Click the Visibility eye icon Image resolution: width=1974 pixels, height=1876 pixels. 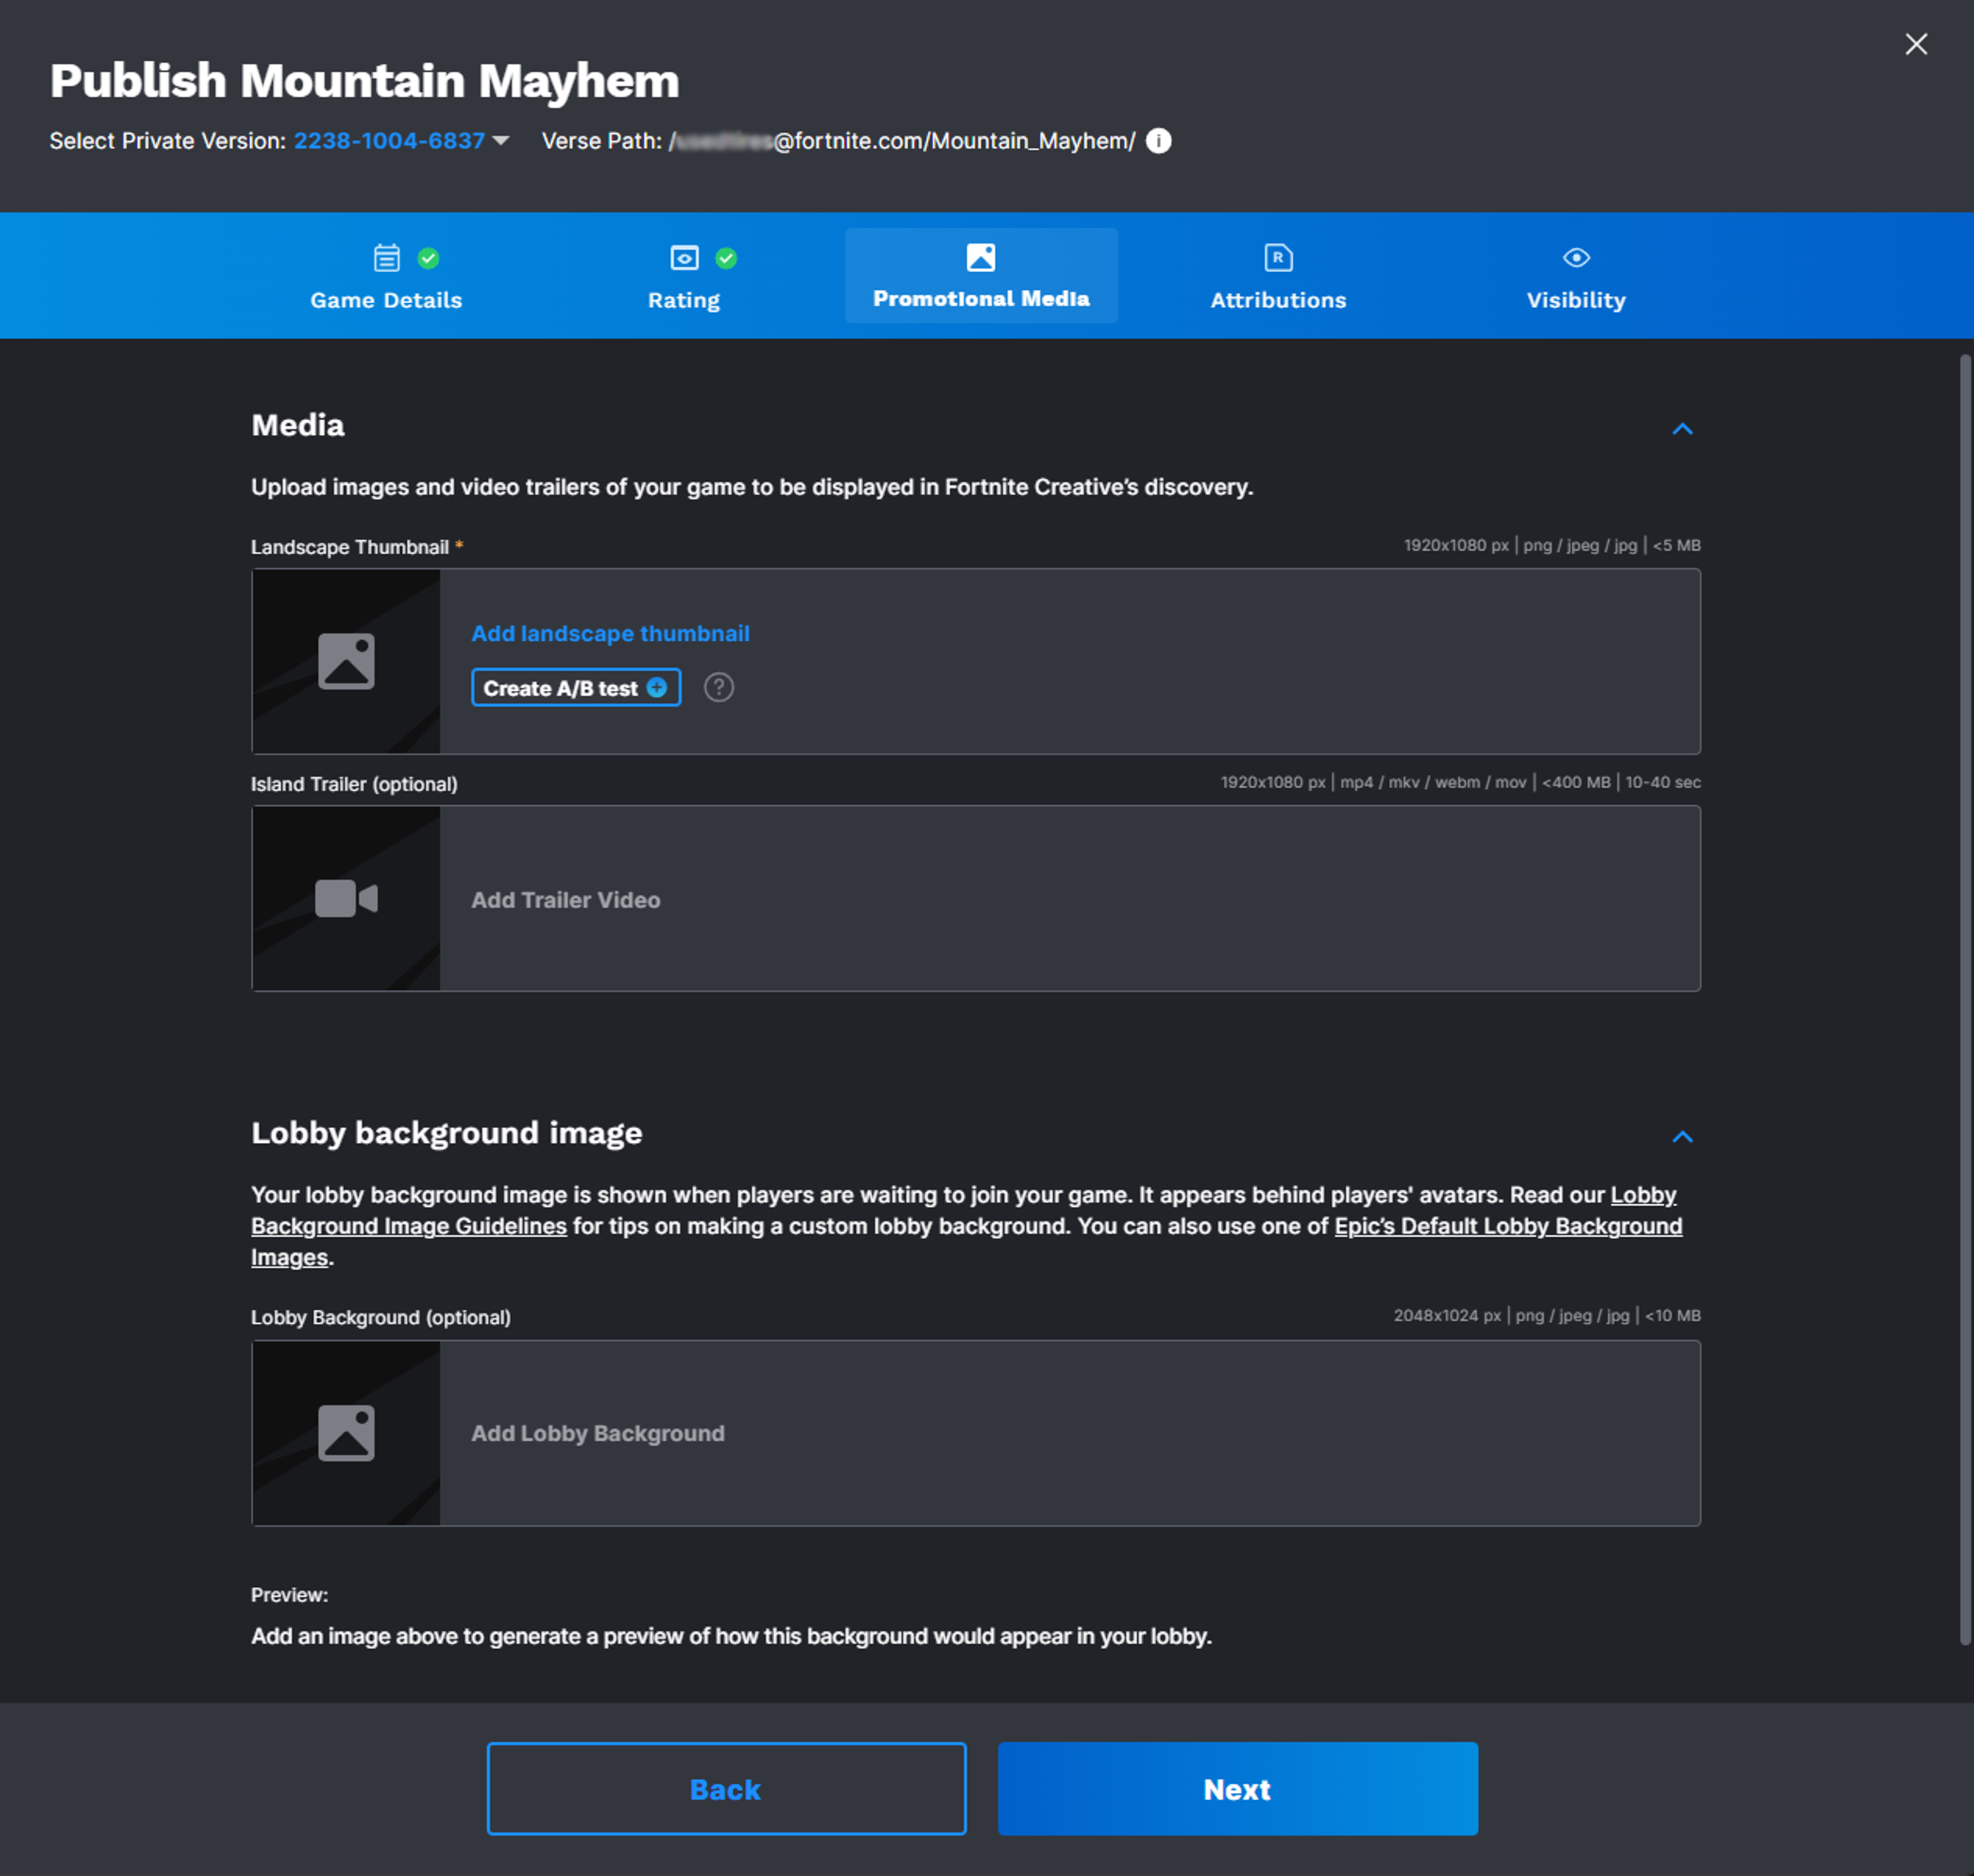[x=1576, y=258]
